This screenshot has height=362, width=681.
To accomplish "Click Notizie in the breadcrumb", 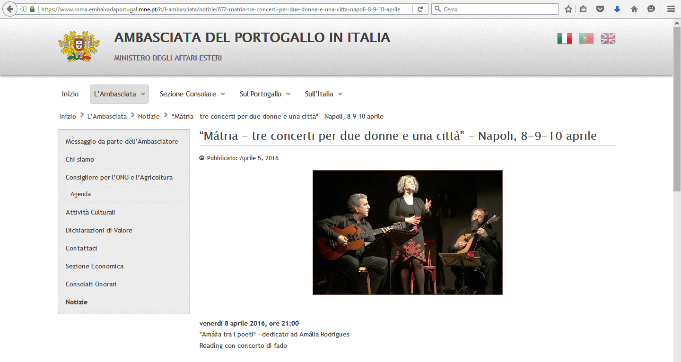I will point(149,116).
